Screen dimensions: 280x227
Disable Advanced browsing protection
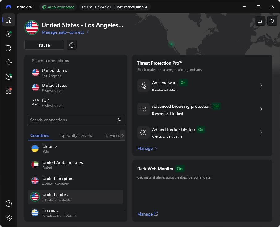click(x=216, y=106)
